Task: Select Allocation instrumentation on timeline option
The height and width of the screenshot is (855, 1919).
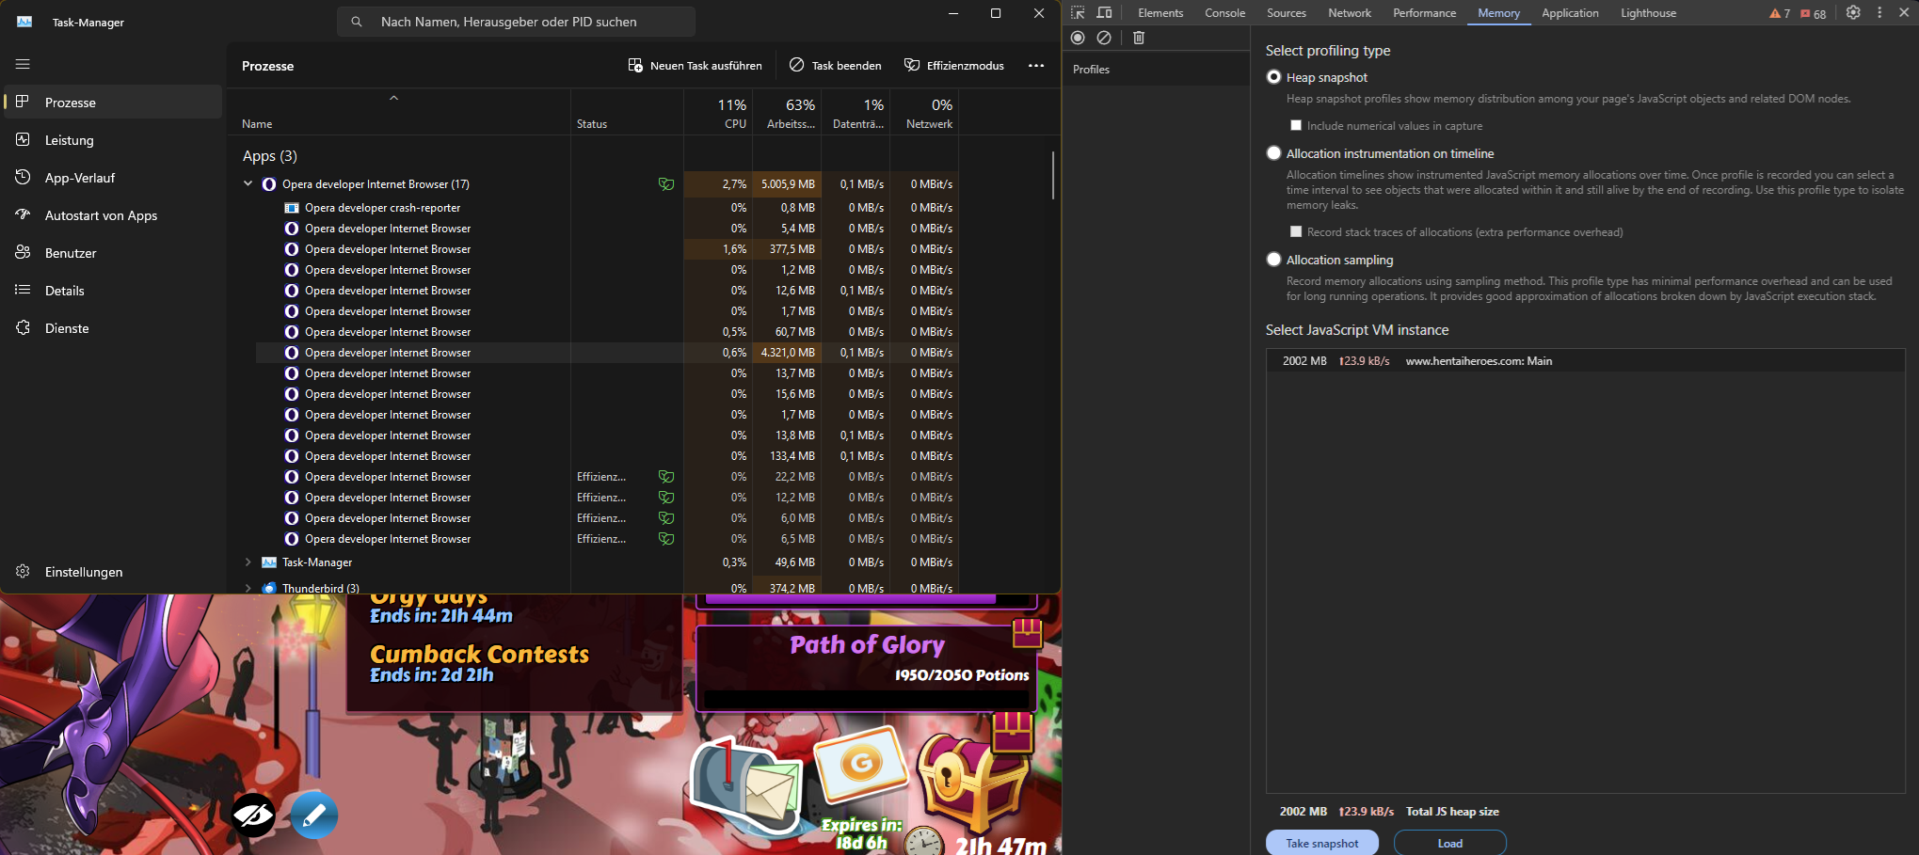Action: pos(1274,153)
